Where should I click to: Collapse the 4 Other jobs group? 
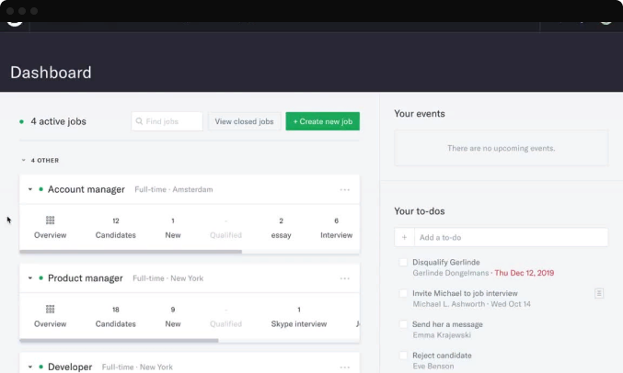click(24, 160)
